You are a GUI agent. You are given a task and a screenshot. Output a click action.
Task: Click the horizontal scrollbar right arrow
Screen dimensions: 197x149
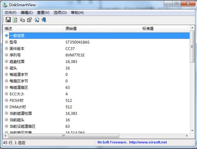[x=187, y=136]
